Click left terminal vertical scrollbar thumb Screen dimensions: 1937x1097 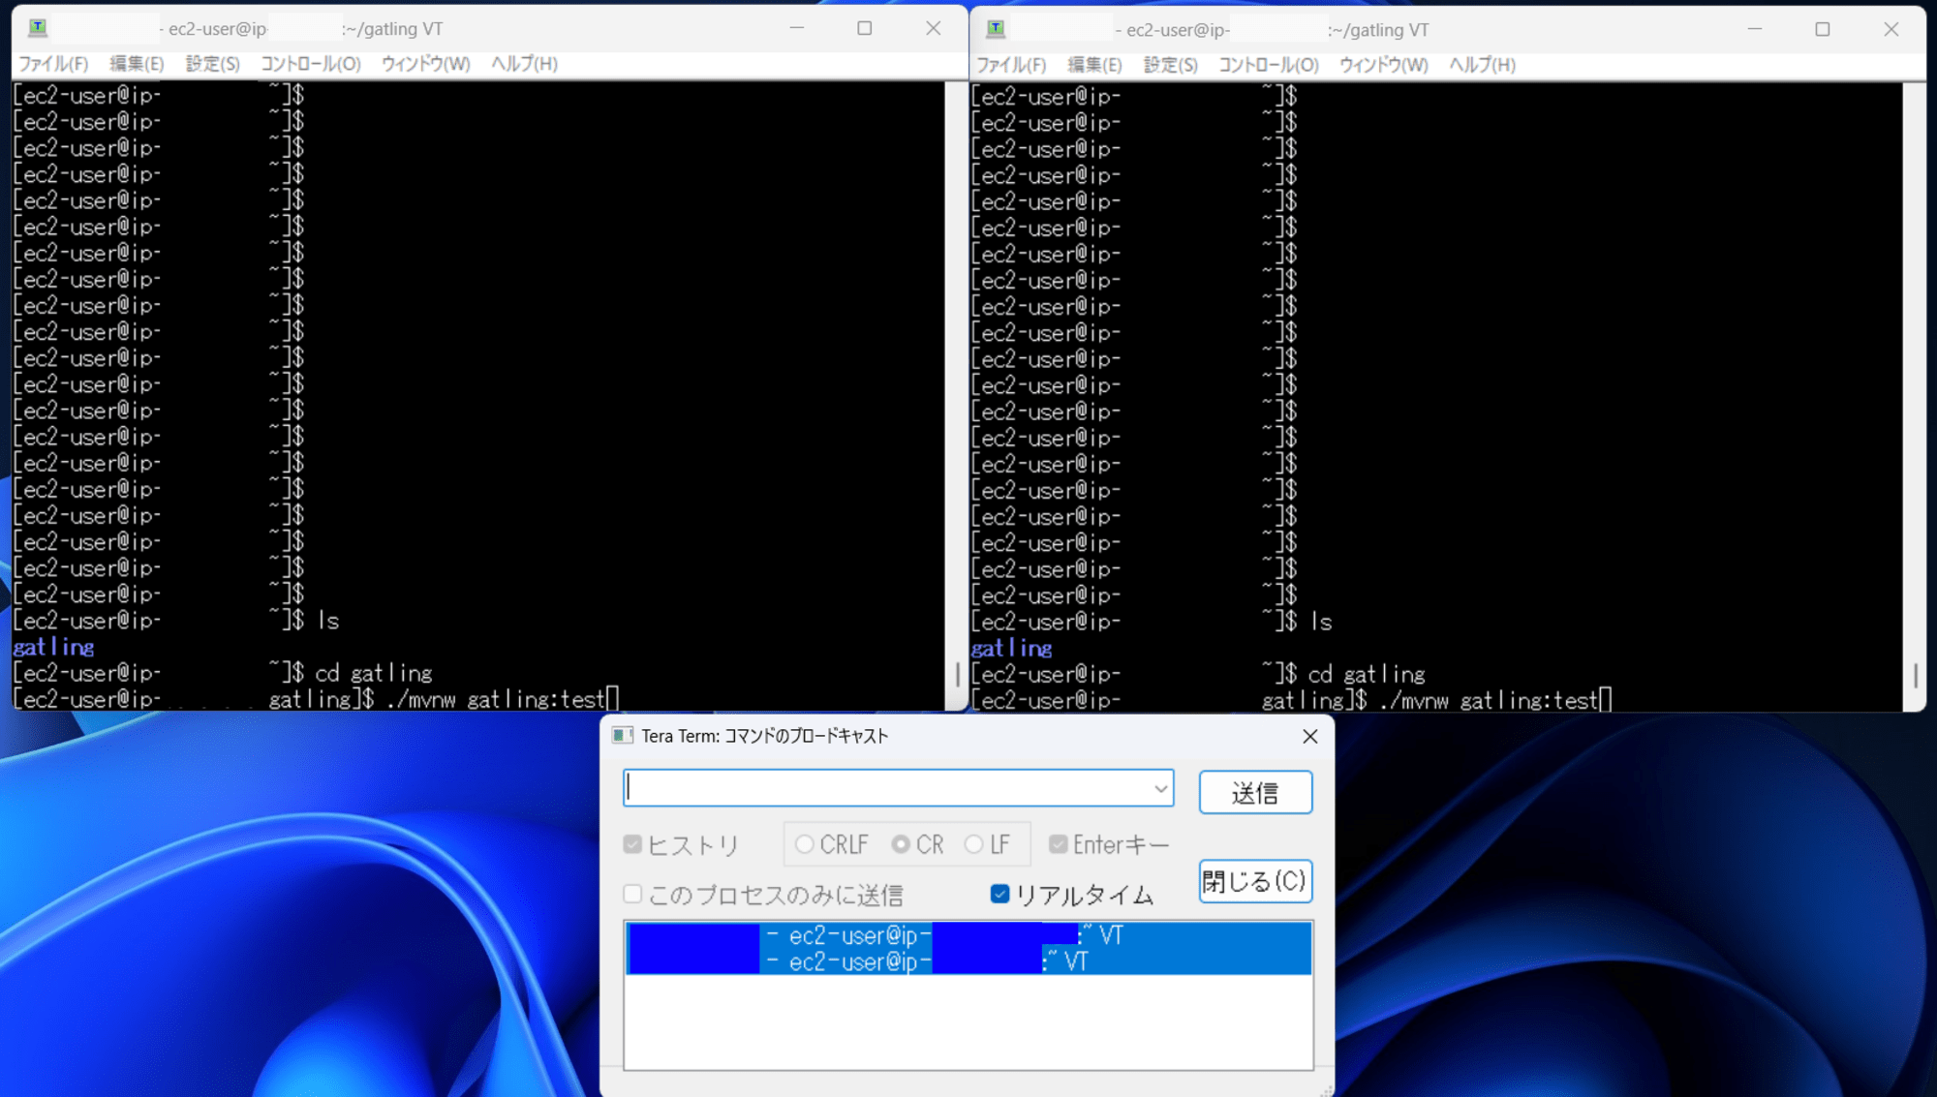tap(957, 674)
